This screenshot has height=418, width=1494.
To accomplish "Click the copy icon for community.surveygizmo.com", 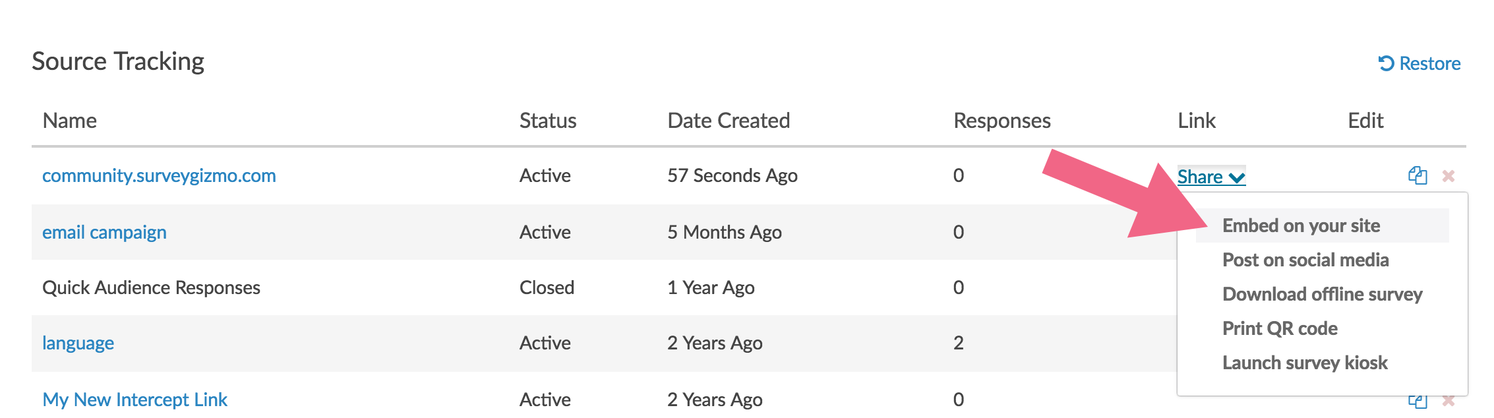I will point(1418,175).
